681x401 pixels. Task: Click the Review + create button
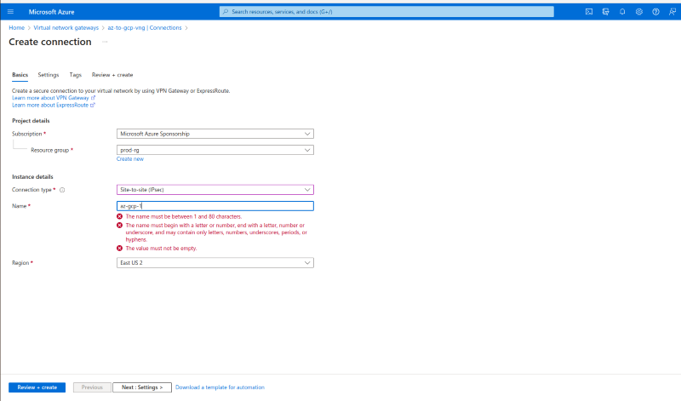tap(37, 387)
